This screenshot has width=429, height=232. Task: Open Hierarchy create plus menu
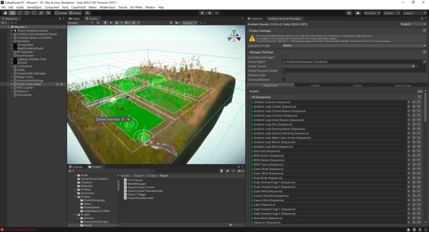click(x=4, y=23)
